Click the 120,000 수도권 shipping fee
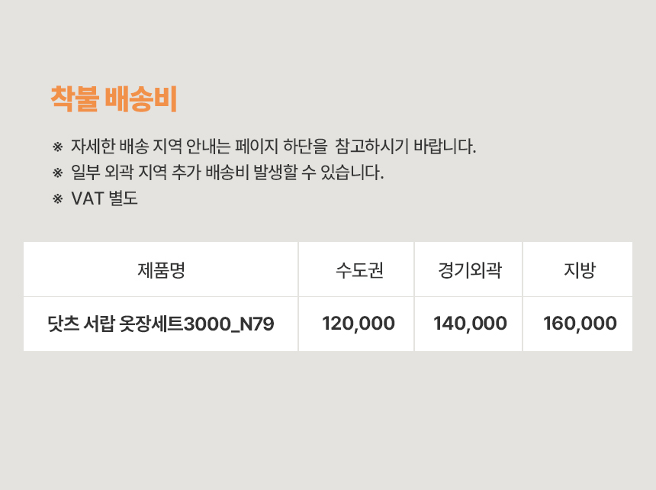Screen dimensions: 656x490 click(x=359, y=324)
